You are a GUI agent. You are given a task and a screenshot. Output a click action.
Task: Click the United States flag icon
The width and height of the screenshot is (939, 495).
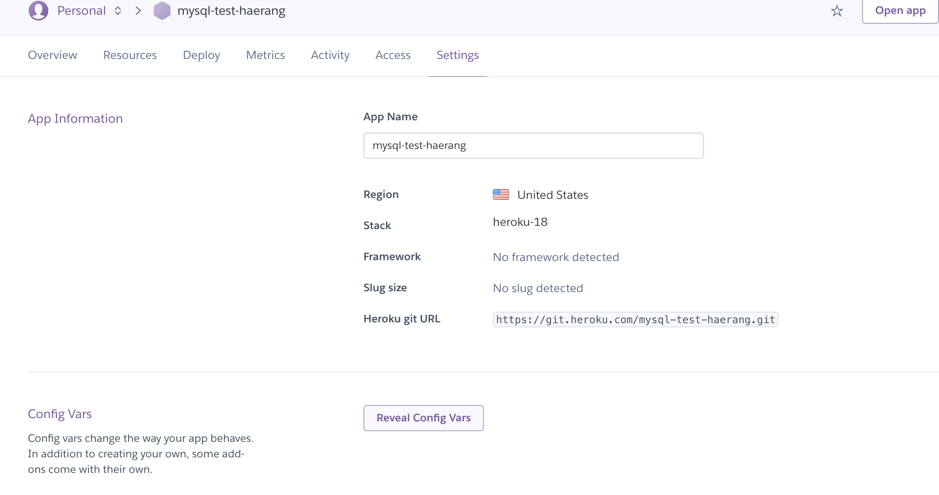point(501,194)
